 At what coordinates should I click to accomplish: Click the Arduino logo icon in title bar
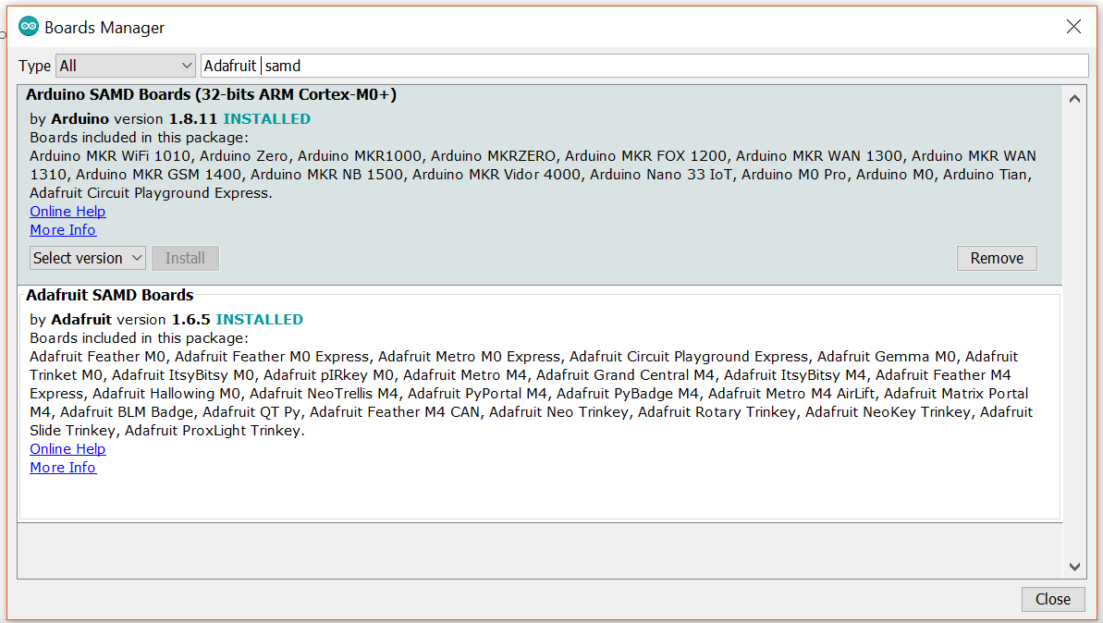coord(28,27)
